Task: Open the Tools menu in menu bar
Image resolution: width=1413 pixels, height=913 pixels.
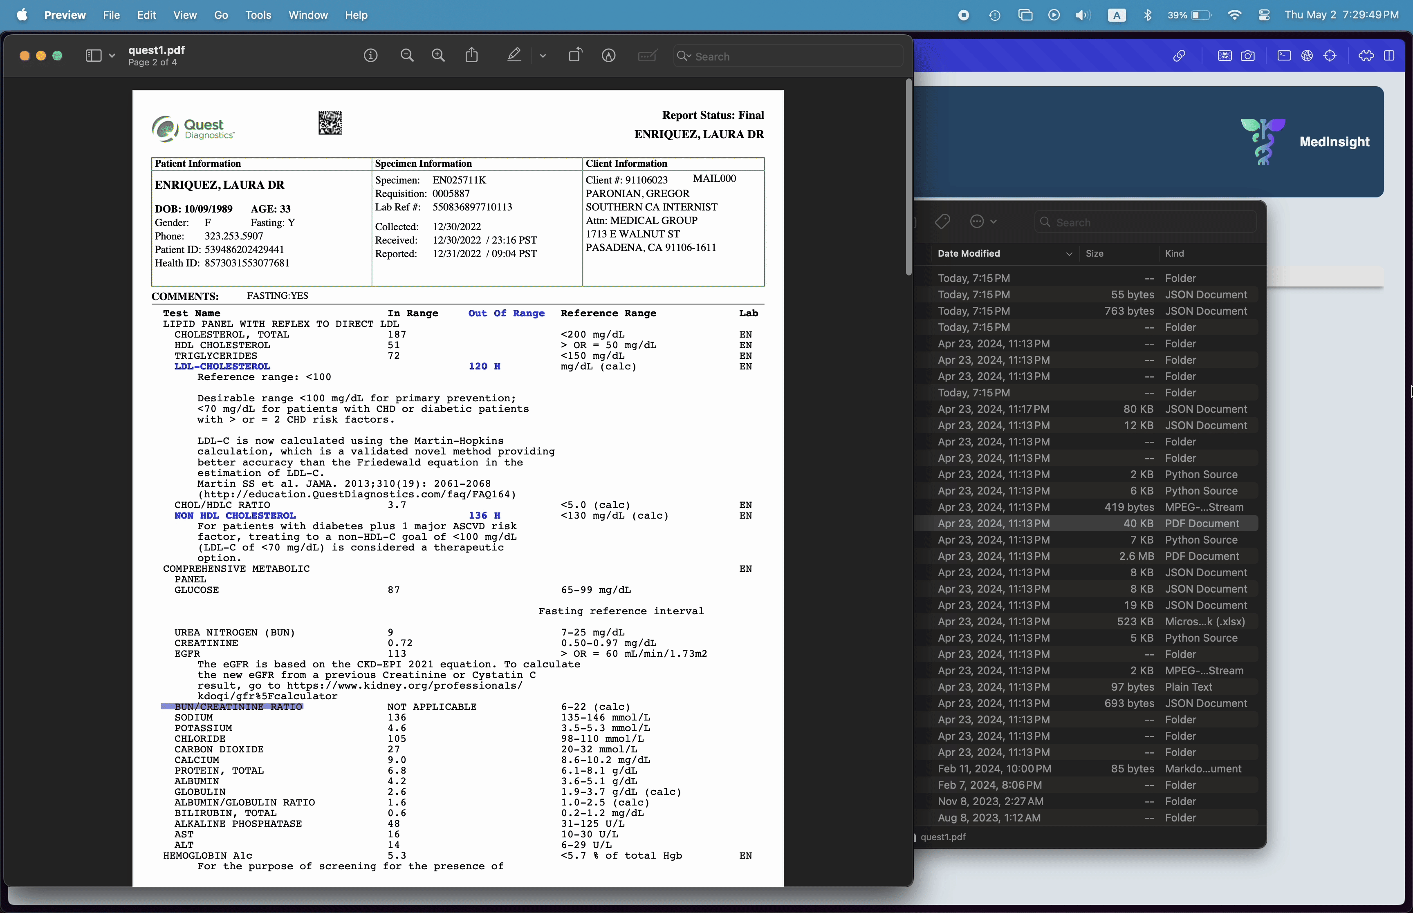Action: click(x=258, y=15)
